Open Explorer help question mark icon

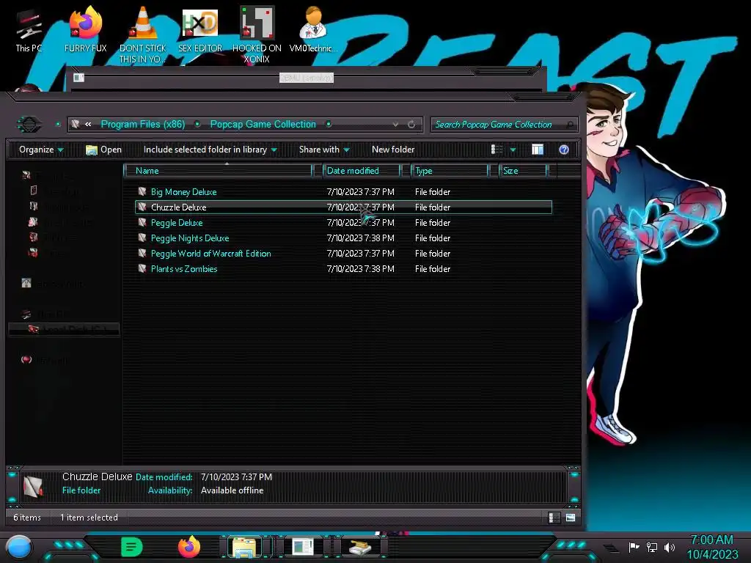click(564, 150)
